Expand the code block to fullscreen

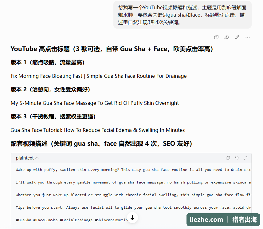(x=245, y=158)
